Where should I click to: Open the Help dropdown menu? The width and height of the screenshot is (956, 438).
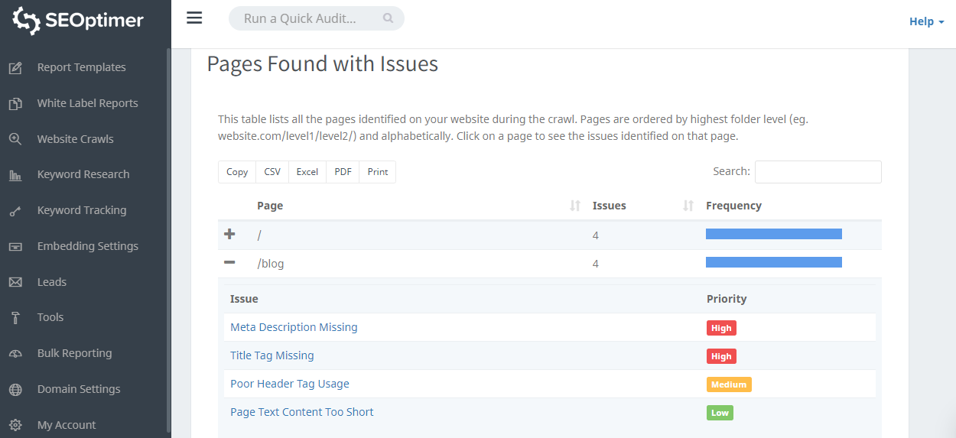click(x=926, y=21)
